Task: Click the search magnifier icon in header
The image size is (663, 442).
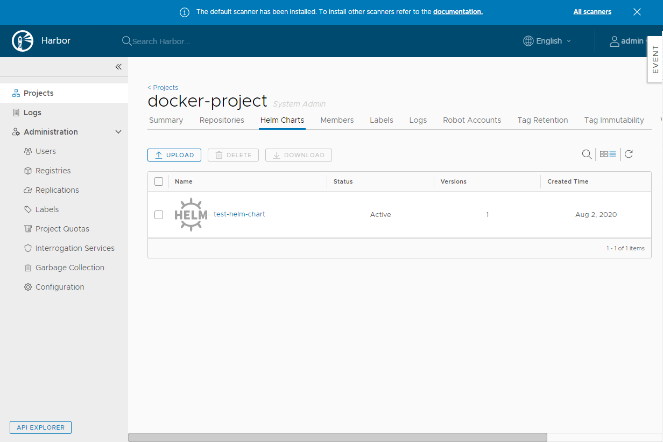Action: (x=126, y=41)
